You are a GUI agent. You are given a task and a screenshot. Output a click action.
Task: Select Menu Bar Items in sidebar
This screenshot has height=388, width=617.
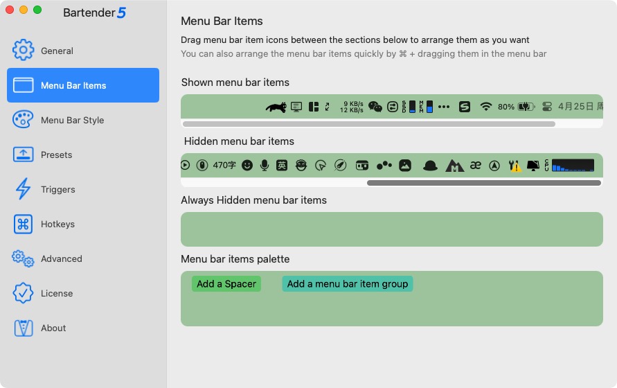tap(83, 85)
